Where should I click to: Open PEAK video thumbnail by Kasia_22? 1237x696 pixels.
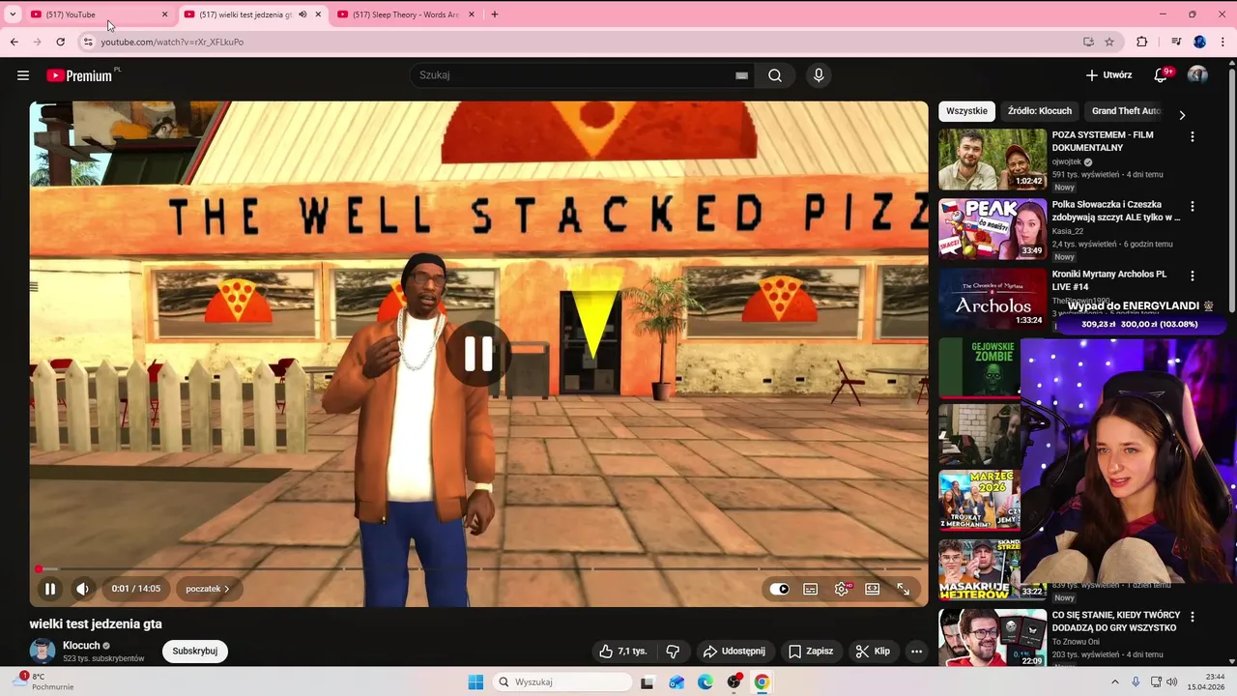coord(992,229)
